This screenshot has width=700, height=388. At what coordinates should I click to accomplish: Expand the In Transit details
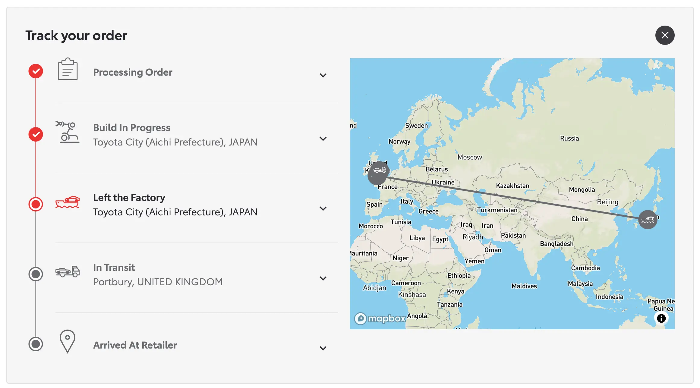click(323, 278)
